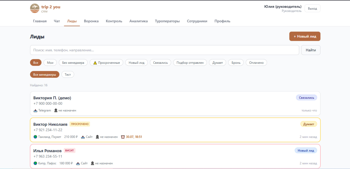Select the Все status filter chip
This screenshot has width=350, height=169.
pyautogui.click(x=36, y=63)
